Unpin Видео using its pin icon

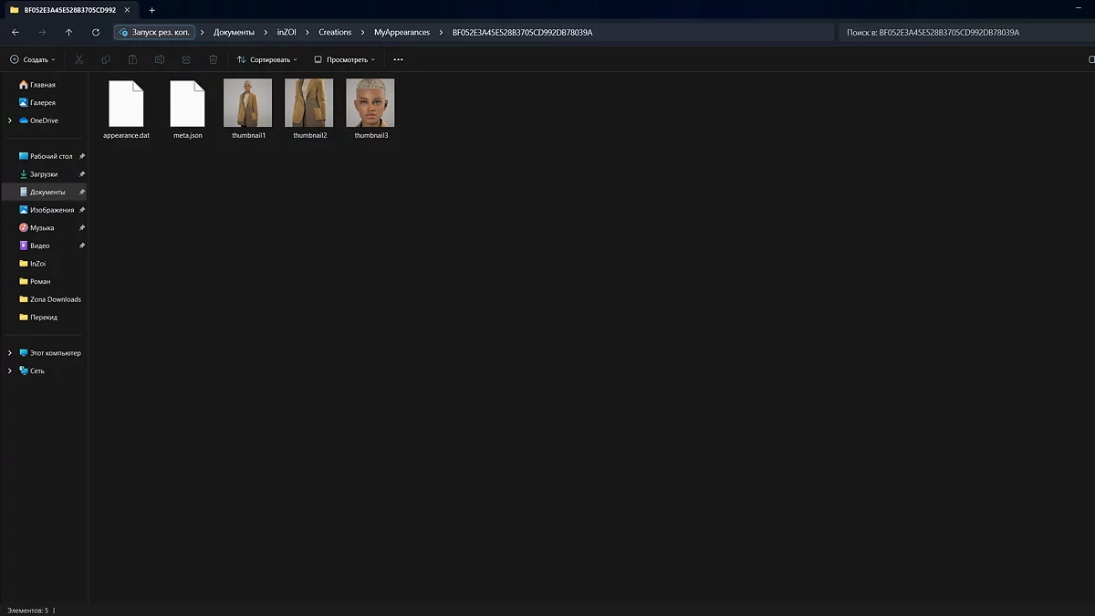[x=82, y=245]
